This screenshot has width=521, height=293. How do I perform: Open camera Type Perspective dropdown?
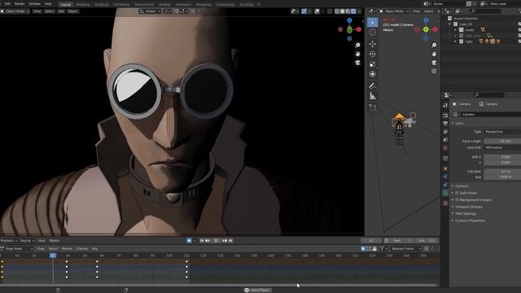coord(502,132)
